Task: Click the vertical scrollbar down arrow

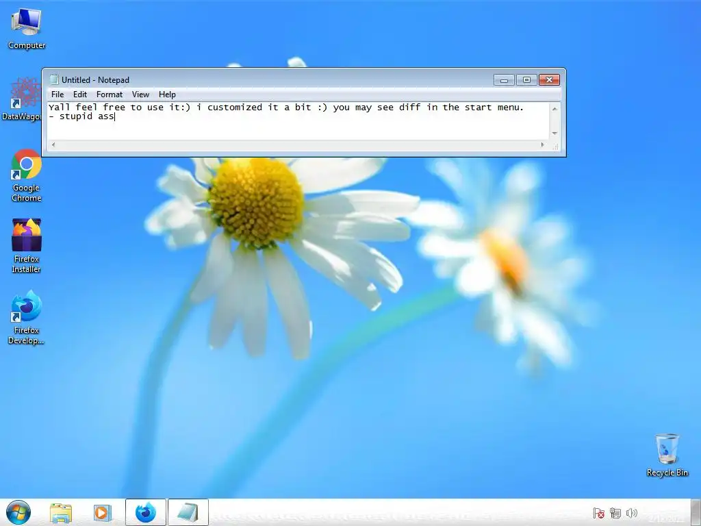Action: click(555, 134)
